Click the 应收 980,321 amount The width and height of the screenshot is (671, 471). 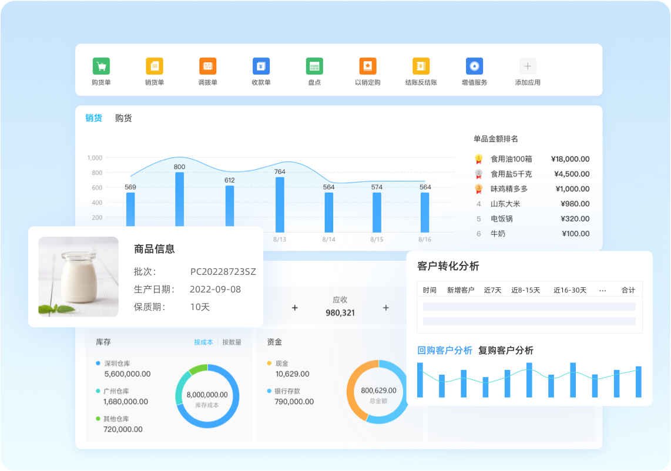[x=340, y=312]
